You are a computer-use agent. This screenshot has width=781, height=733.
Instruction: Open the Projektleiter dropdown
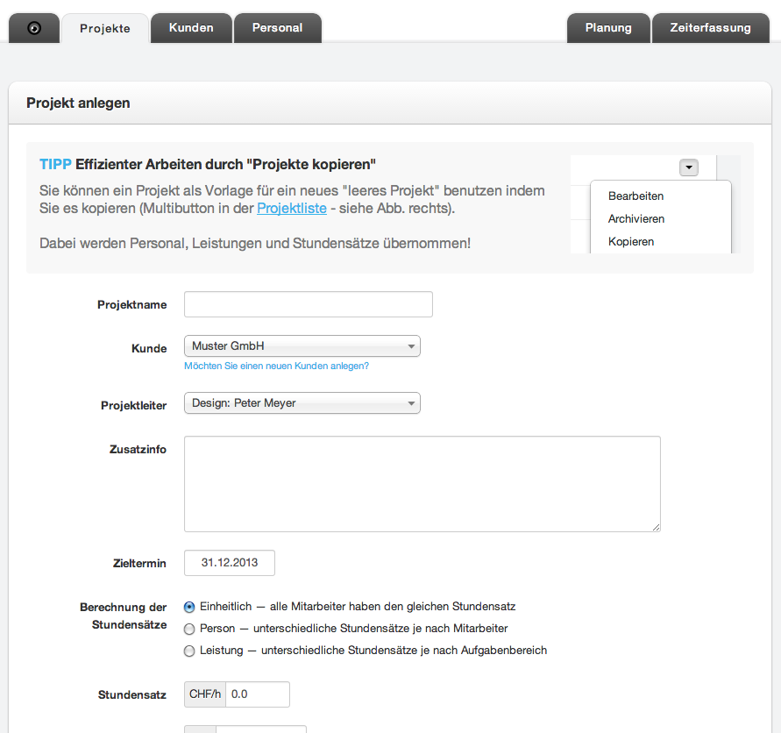coord(302,403)
